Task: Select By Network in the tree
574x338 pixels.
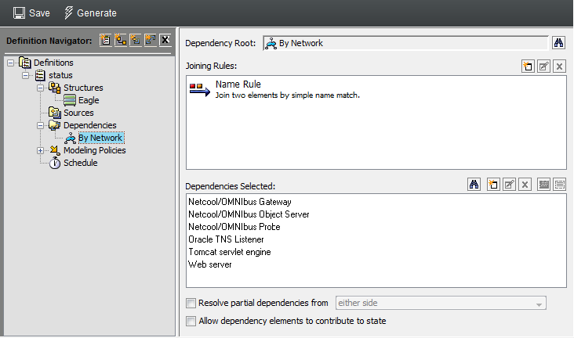Action: click(100, 138)
